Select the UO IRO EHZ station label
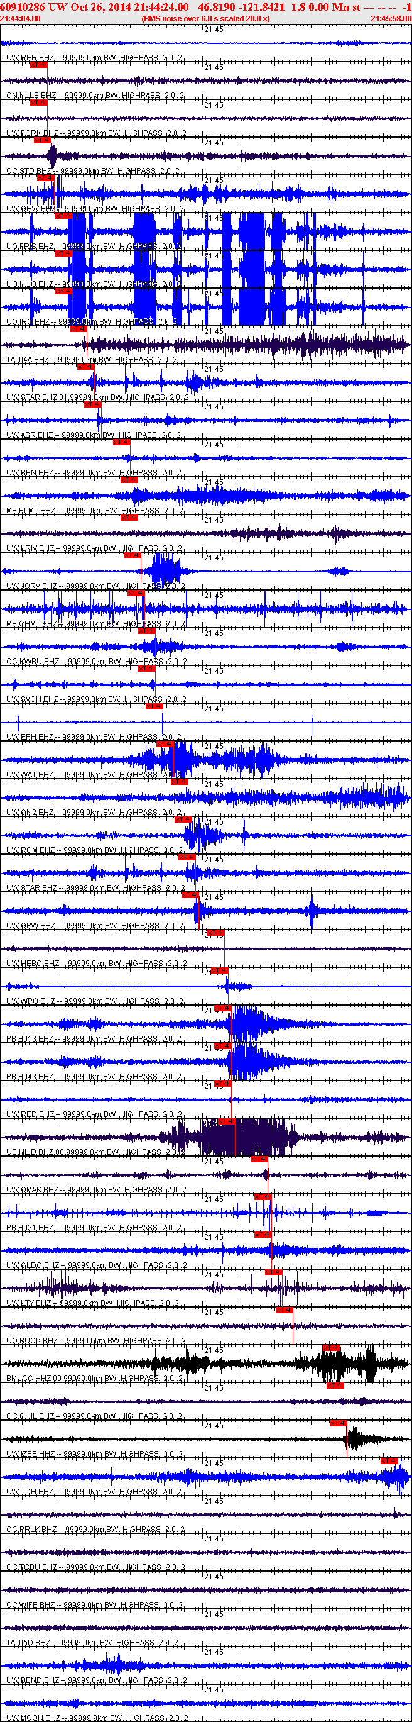Viewport: 412px width, 1722px height. click(93, 322)
